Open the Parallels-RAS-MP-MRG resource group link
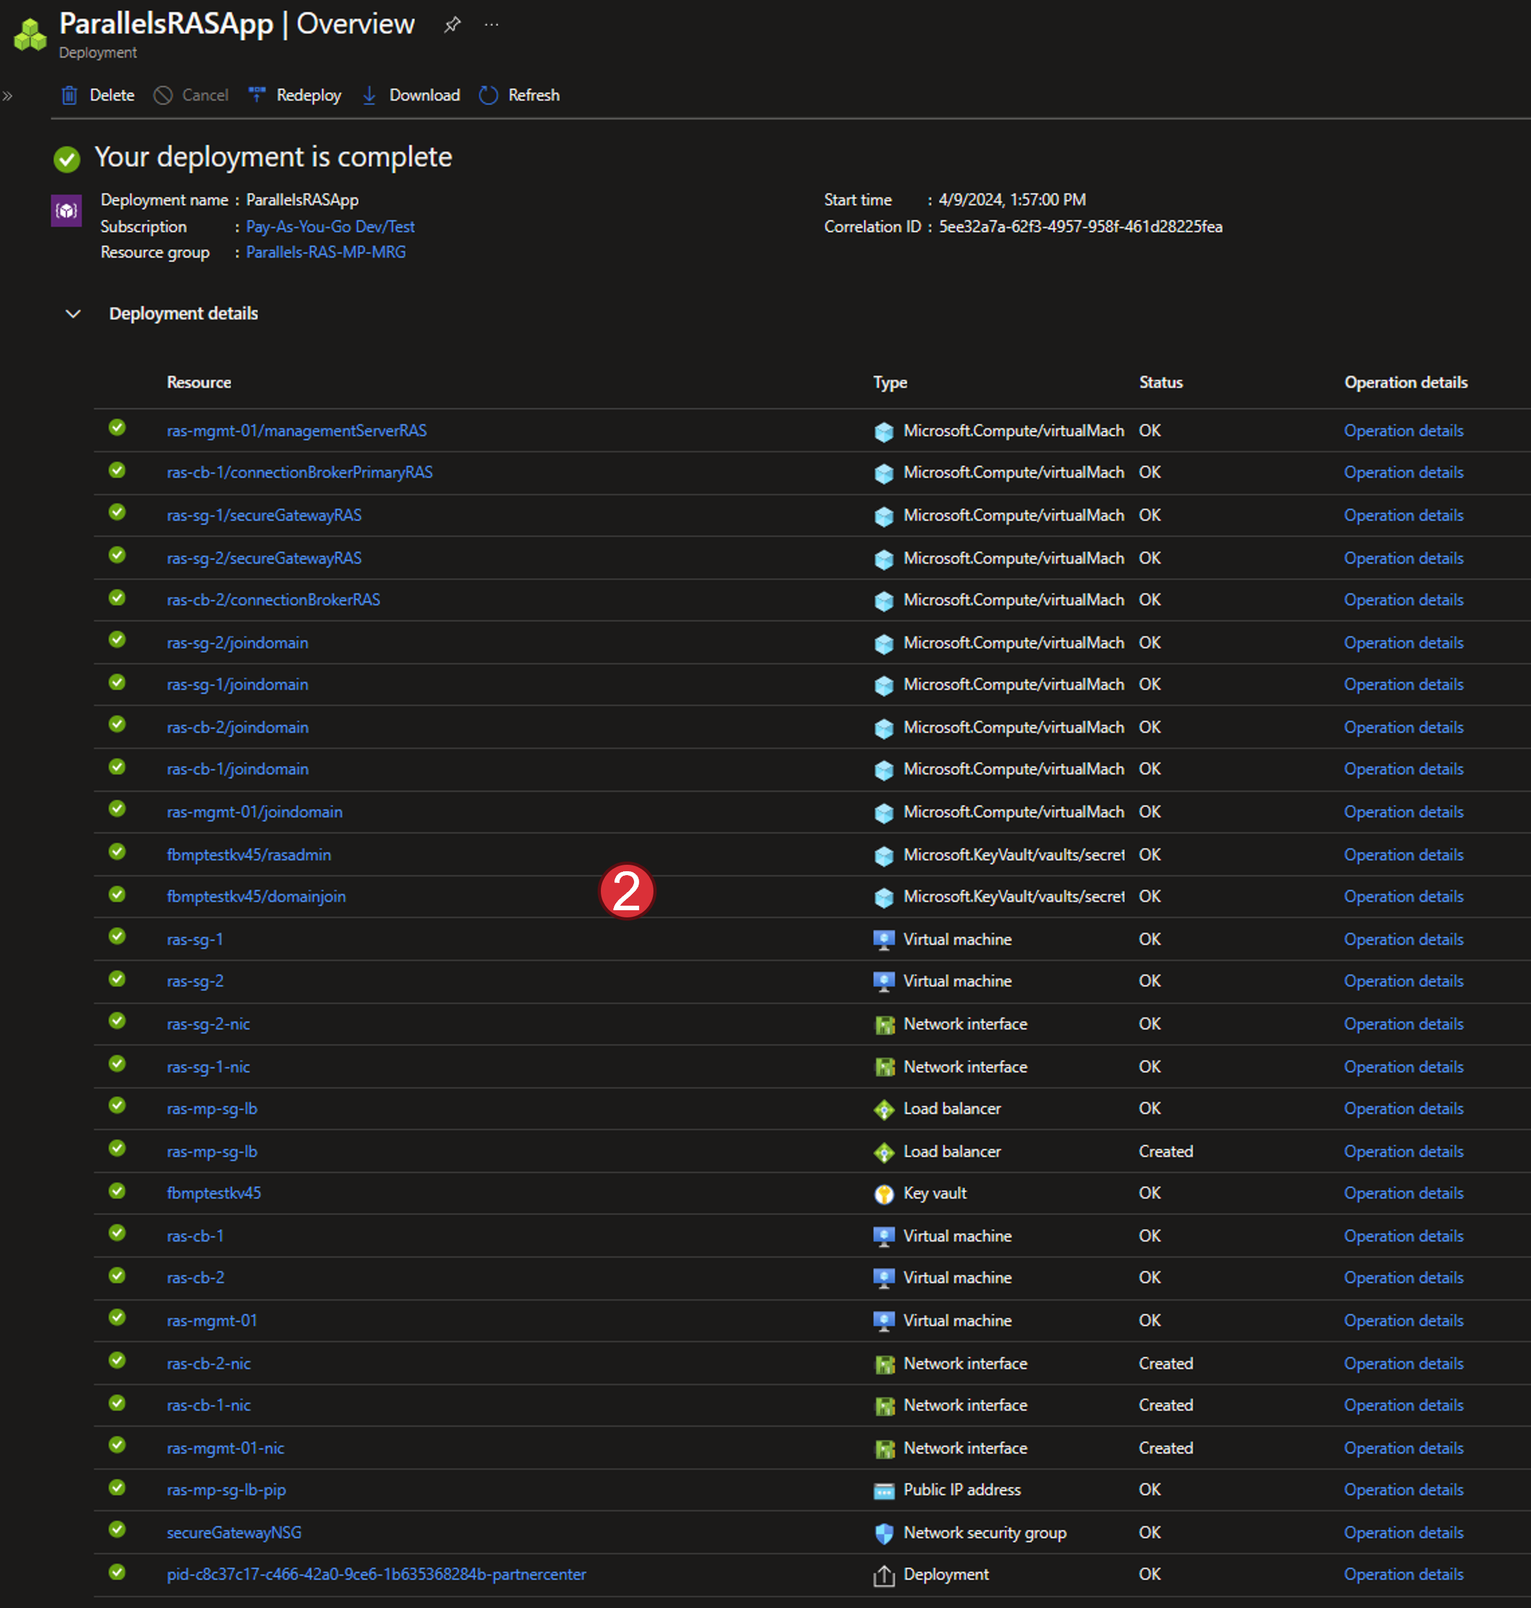Image resolution: width=1531 pixels, height=1608 pixels. pyautogui.click(x=325, y=253)
